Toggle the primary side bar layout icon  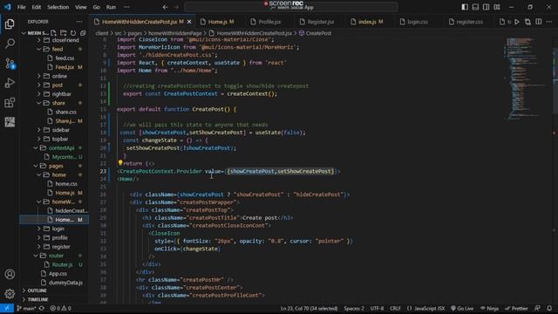(x=465, y=7)
